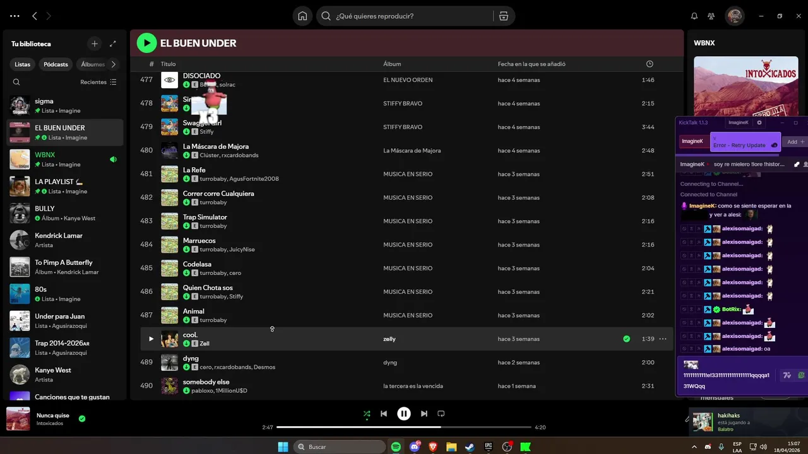The image size is (808, 454).
Task: Open Epic Games from the taskbar
Action: pos(488,446)
